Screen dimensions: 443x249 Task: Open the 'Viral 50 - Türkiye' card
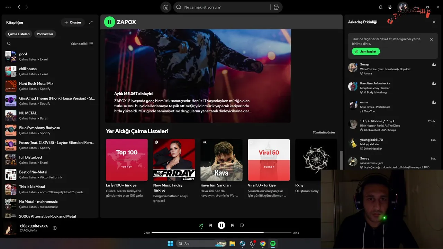point(269,169)
